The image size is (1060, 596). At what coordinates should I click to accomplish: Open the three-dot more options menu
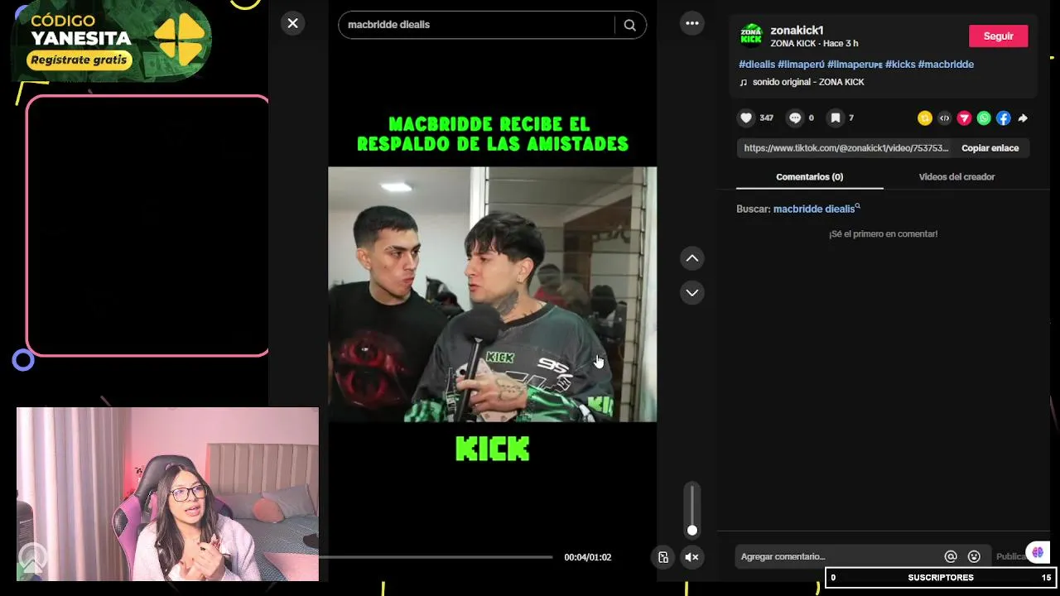[x=692, y=23]
